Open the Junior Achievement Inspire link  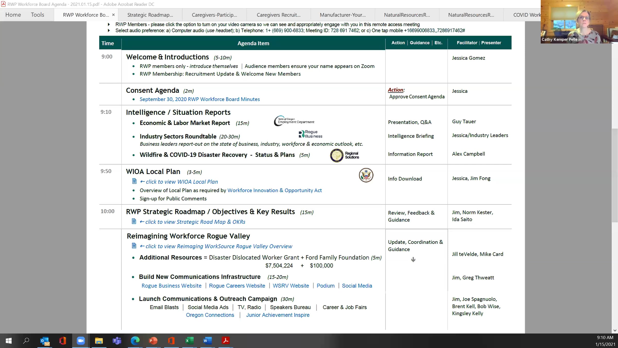(278, 315)
